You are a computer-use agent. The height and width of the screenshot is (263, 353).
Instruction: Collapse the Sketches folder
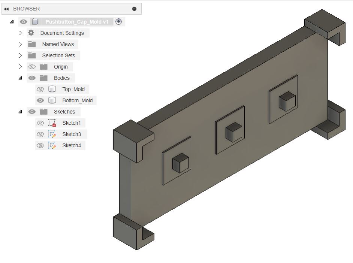click(20, 112)
